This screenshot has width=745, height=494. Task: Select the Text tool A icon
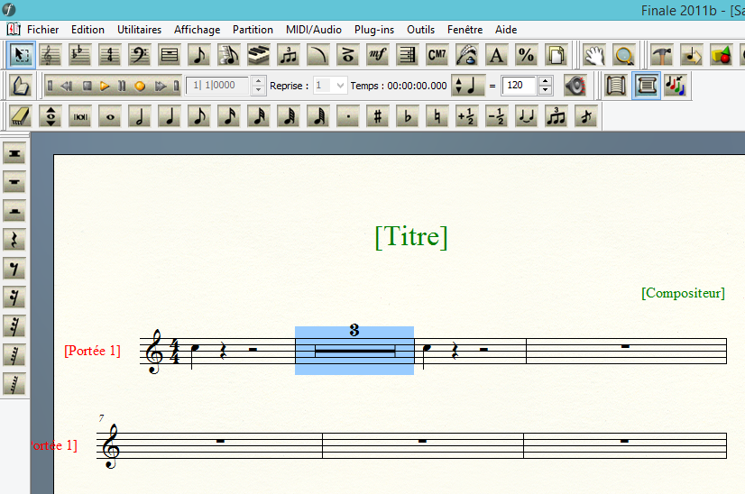(495, 55)
